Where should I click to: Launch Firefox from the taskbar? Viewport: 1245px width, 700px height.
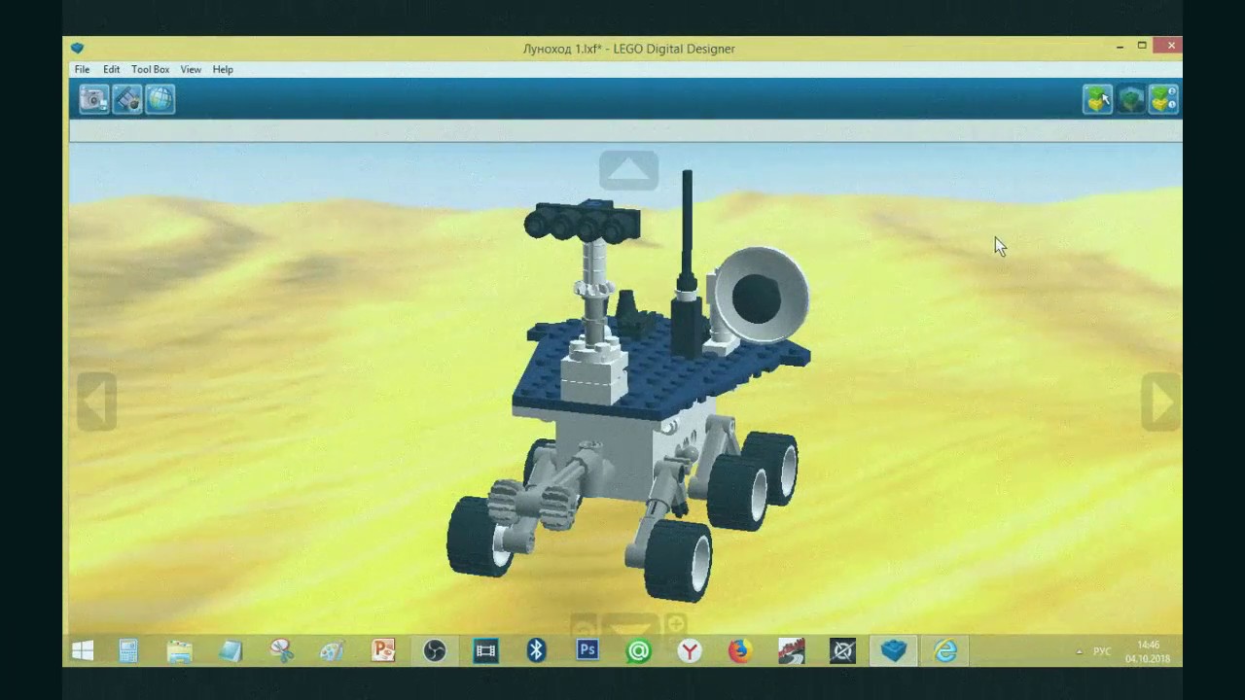(740, 650)
